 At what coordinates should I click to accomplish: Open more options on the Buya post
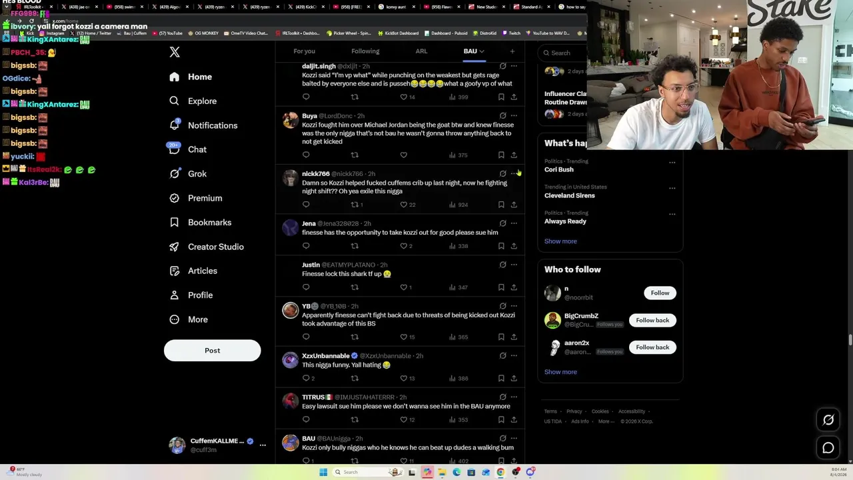[514, 115]
